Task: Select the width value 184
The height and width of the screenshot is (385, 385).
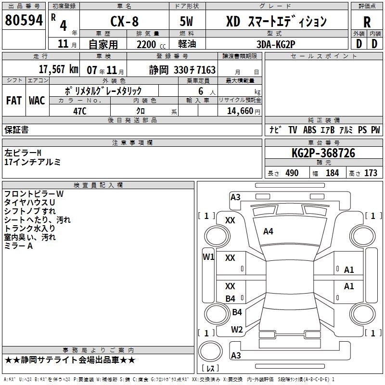Action: pos(332,173)
